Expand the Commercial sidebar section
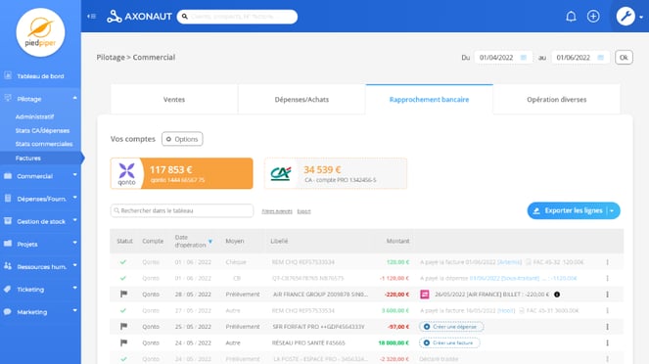Image resolution: width=649 pixels, height=364 pixels. coord(75,175)
